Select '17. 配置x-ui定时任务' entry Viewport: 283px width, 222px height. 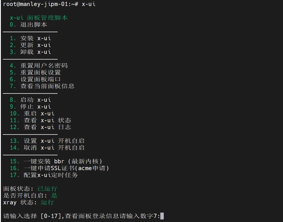[x=44, y=175]
